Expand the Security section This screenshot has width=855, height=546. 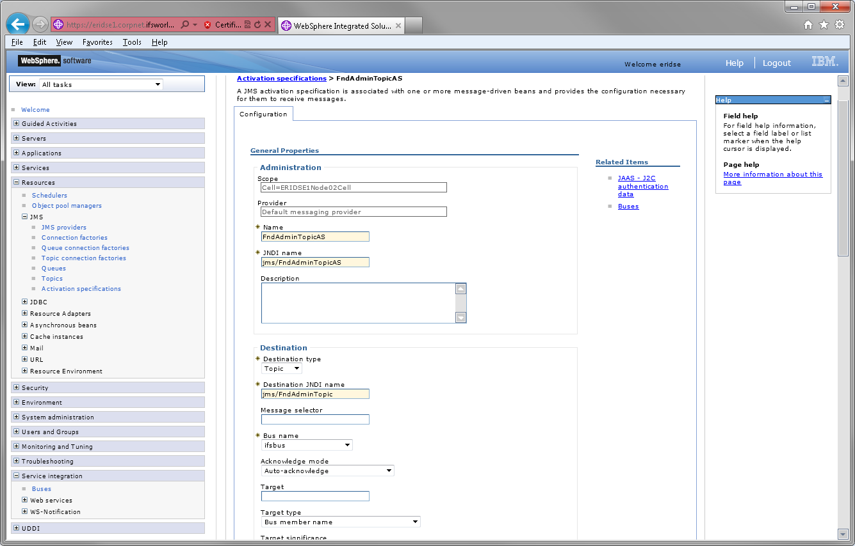pos(16,387)
